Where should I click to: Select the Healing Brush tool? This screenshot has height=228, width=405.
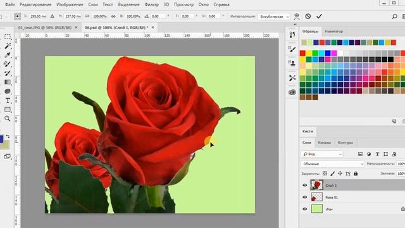(x=8, y=64)
